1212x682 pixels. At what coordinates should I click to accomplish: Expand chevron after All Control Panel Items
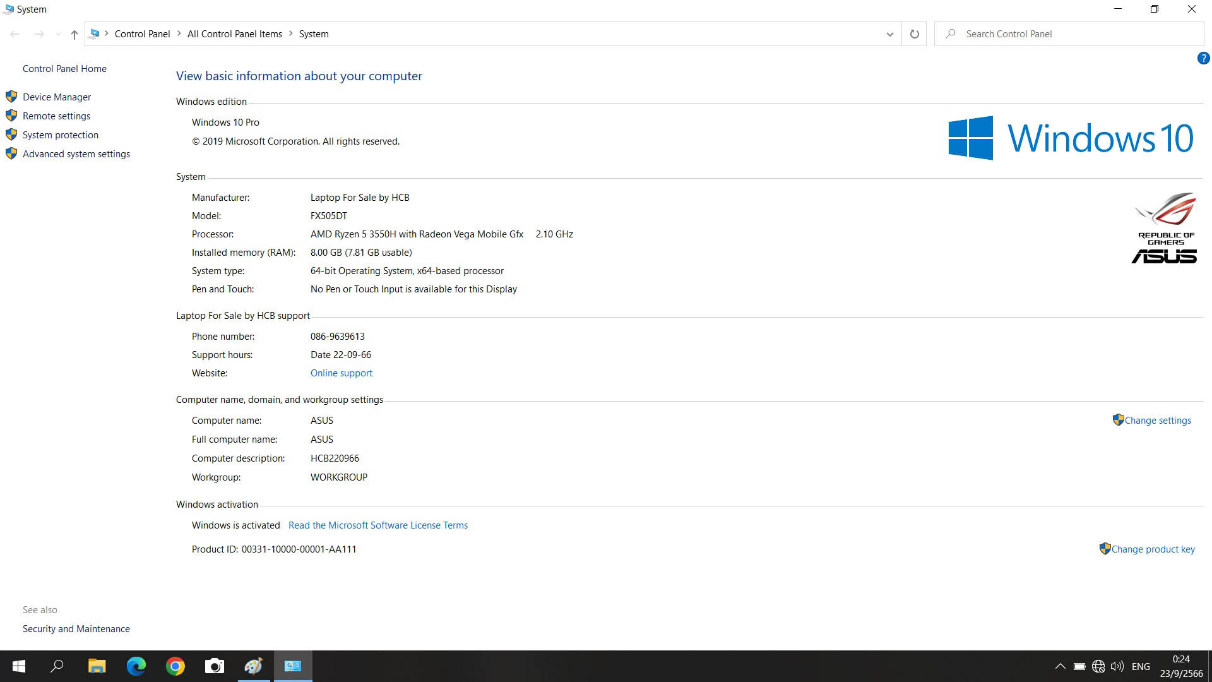pyautogui.click(x=291, y=33)
